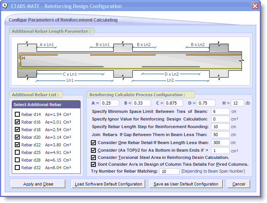Click the A coefficient input field
This screenshot has height=203, width=267.
pyautogui.click(x=110, y=103)
